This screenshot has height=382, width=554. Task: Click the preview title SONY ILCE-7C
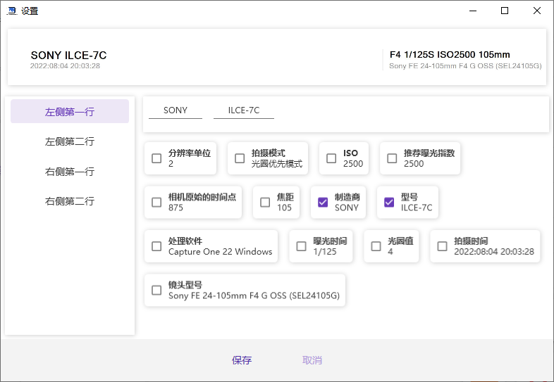click(x=68, y=56)
